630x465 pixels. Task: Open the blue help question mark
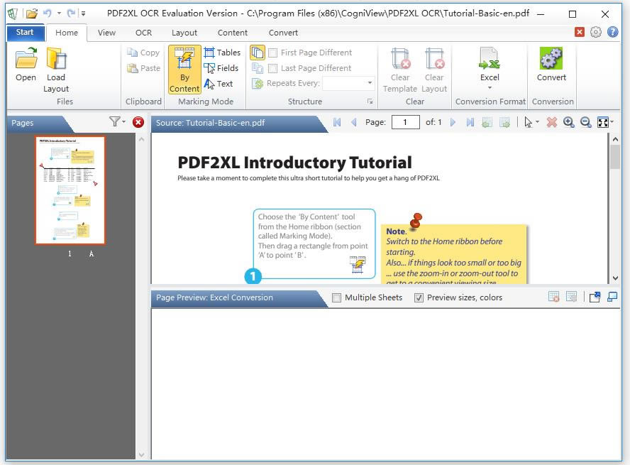point(613,32)
